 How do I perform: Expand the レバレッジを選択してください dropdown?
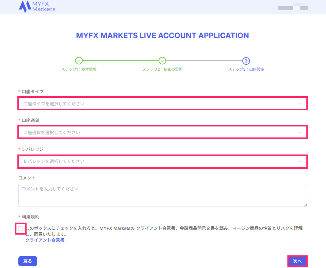click(x=158, y=161)
